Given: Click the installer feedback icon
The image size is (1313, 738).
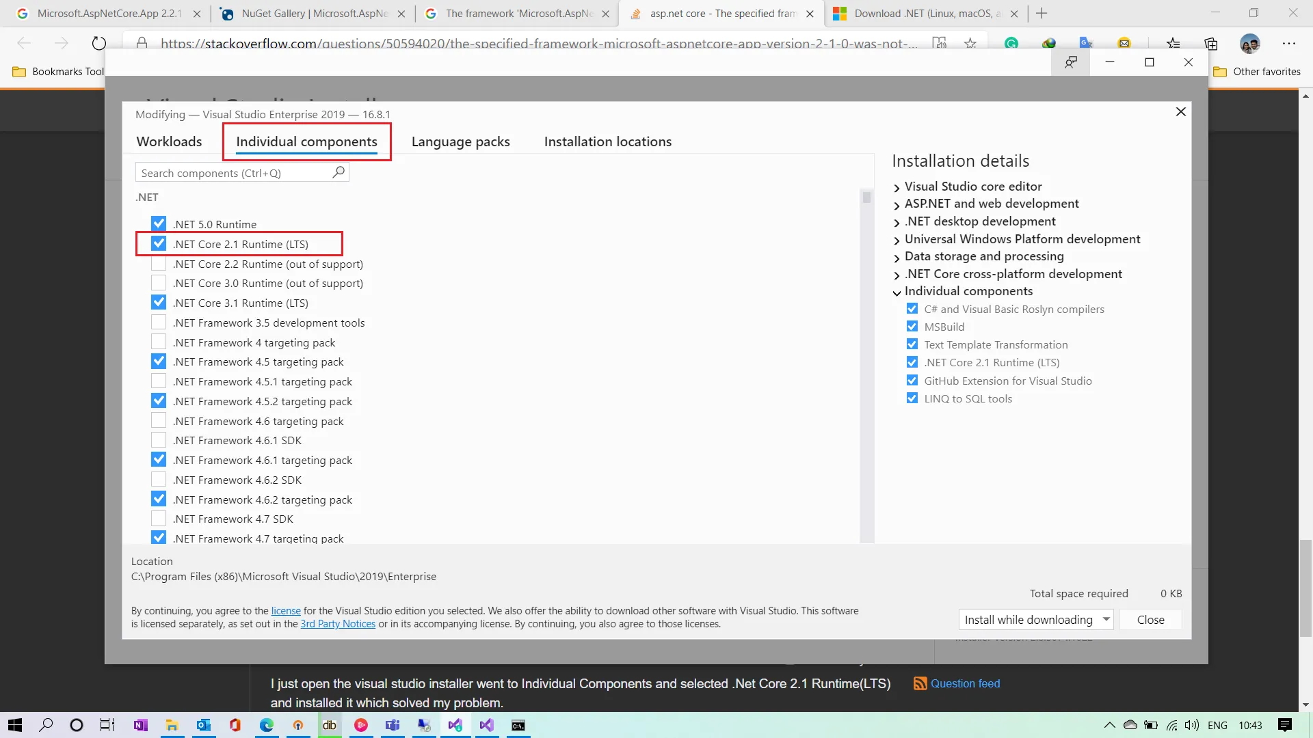Looking at the screenshot, I should pyautogui.click(x=1071, y=62).
